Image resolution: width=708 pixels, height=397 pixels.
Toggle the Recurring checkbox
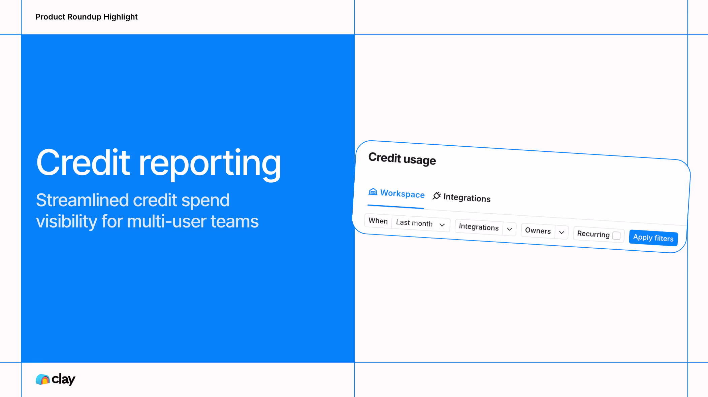point(616,236)
